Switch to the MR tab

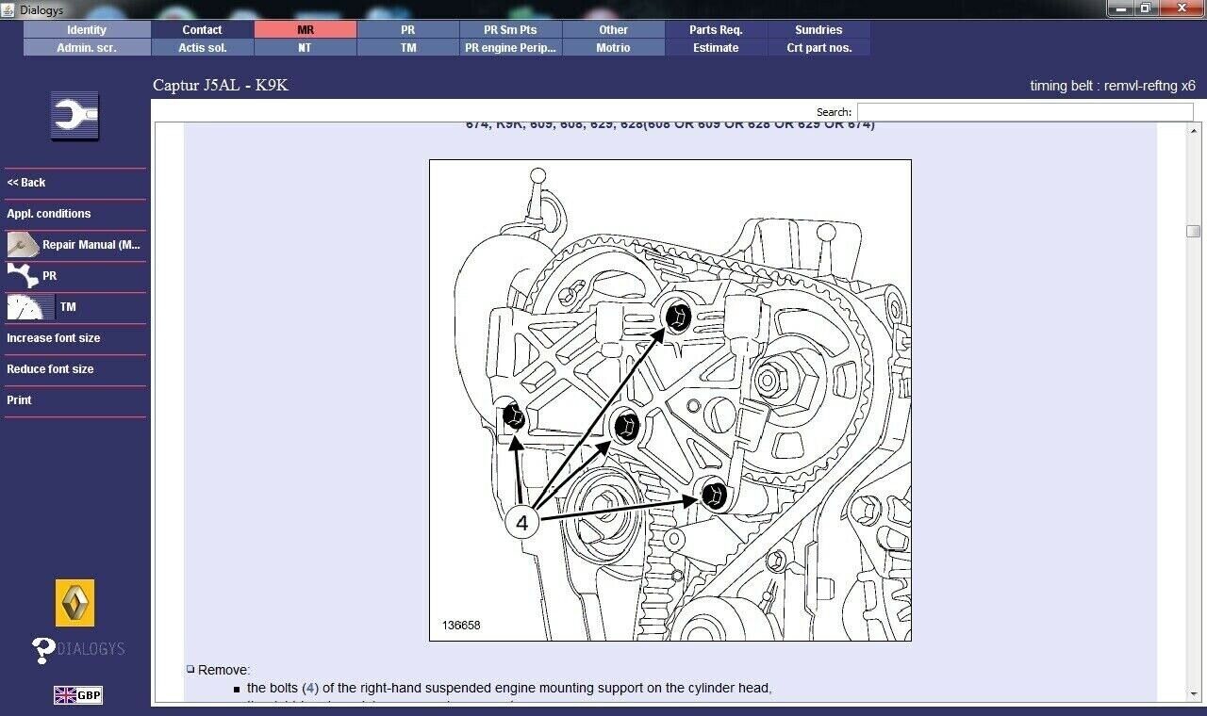click(x=306, y=30)
